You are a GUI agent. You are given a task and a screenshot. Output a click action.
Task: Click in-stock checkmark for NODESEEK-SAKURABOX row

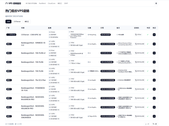148,116
